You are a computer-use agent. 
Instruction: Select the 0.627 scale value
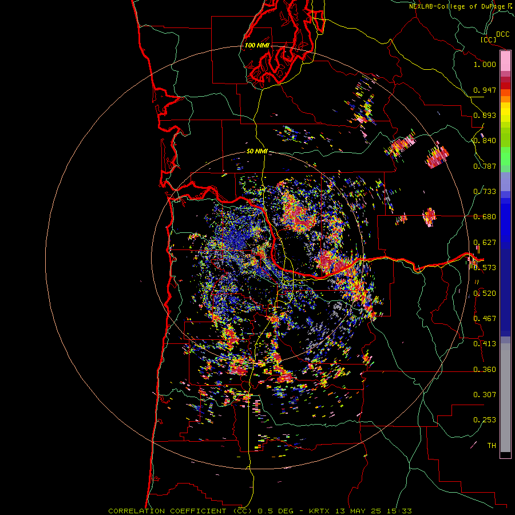click(x=485, y=243)
